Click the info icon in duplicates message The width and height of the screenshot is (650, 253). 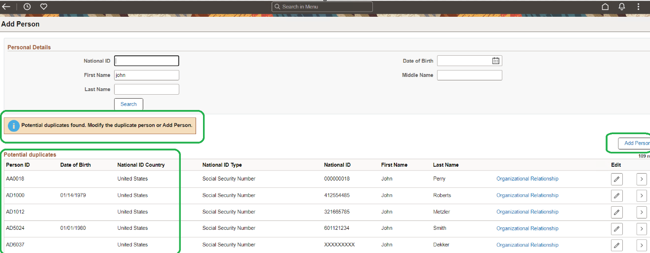pos(14,126)
